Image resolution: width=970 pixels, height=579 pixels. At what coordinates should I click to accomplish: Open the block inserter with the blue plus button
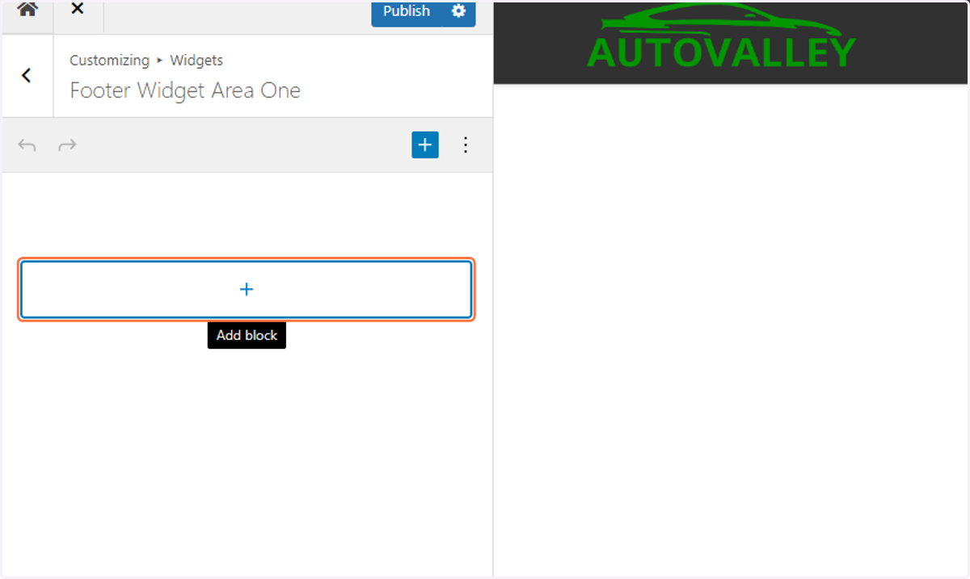[x=425, y=145]
